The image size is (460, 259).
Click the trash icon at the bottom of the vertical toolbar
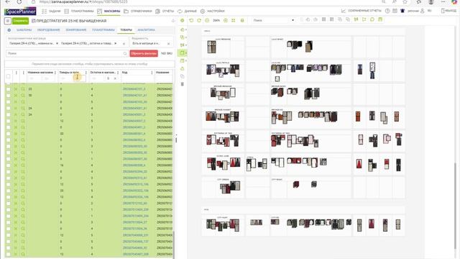coord(182,84)
